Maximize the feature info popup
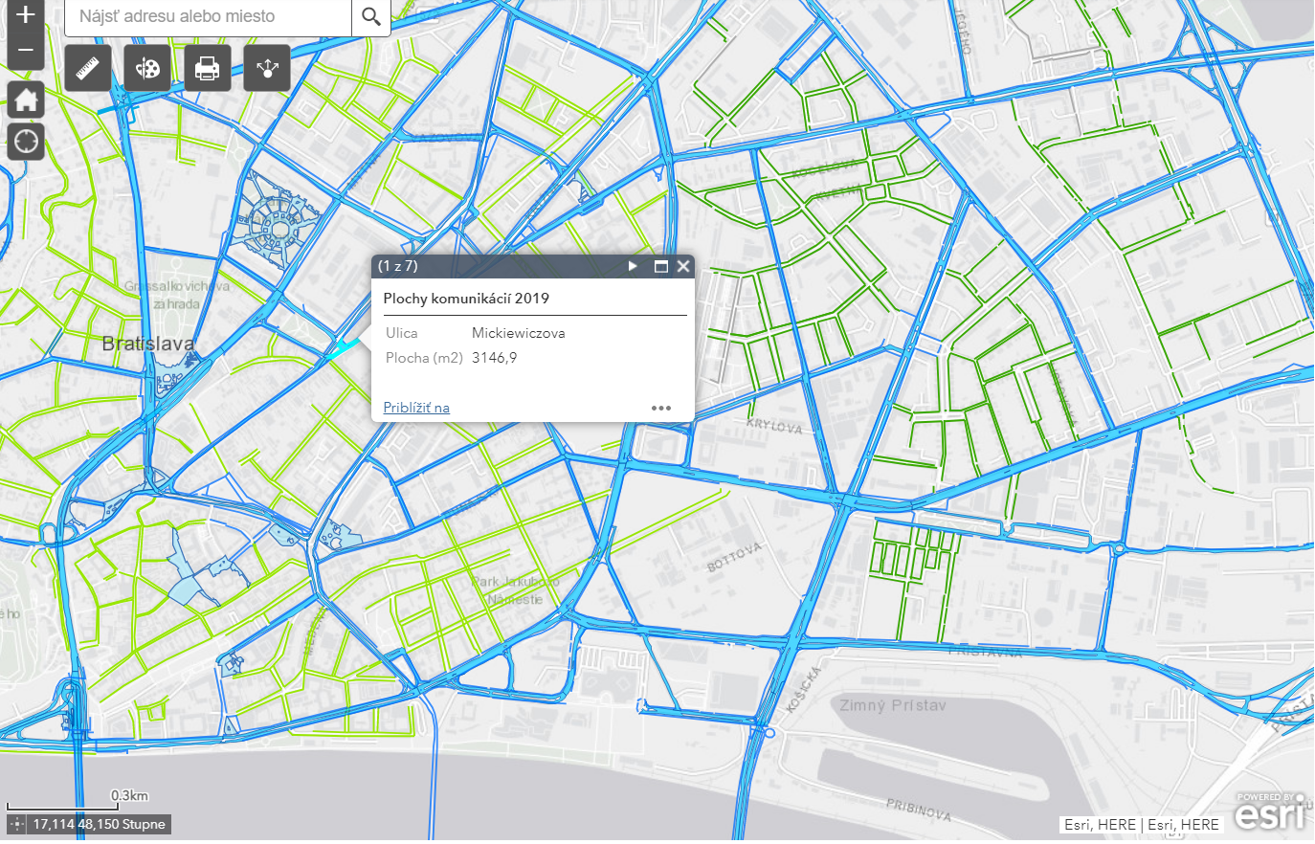This screenshot has width=1315, height=844. (660, 266)
